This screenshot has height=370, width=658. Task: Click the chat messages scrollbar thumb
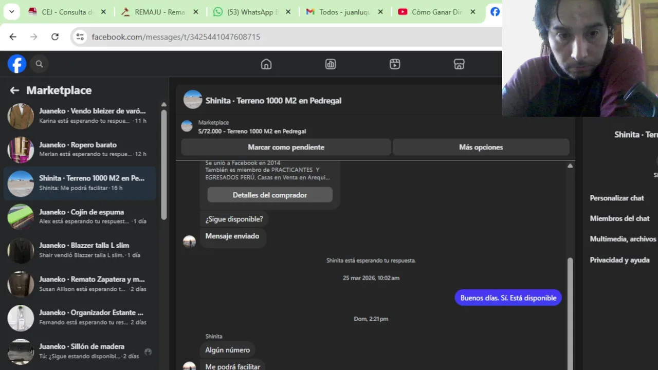click(570, 313)
